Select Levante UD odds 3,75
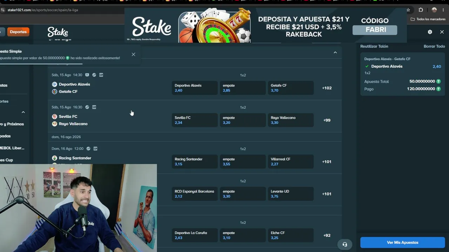 (291, 194)
